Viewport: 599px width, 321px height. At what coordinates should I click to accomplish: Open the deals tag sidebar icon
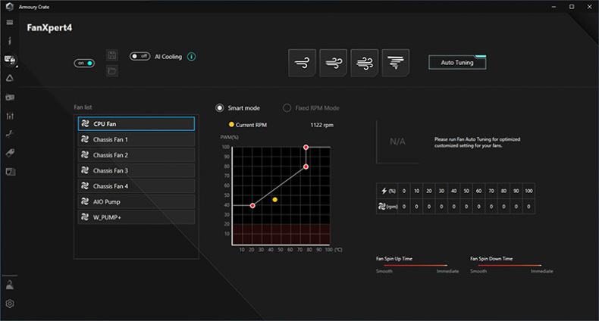point(10,153)
